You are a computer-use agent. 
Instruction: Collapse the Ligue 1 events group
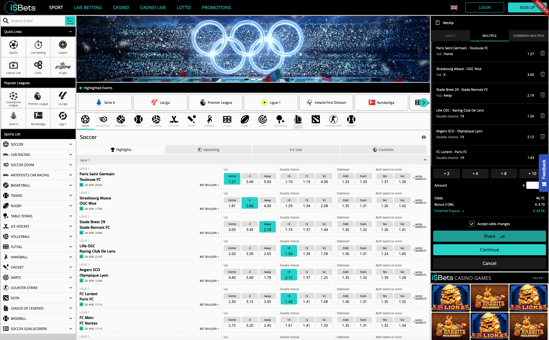[x=425, y=160]
